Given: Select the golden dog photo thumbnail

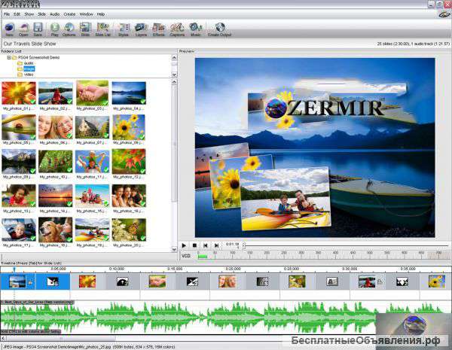Looking at the screenshot, I should tap(55, 230).
